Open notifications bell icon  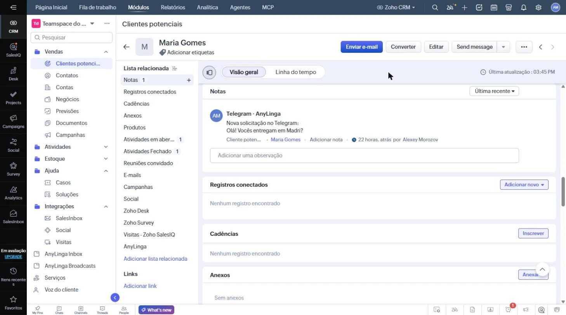pos(523,7)
